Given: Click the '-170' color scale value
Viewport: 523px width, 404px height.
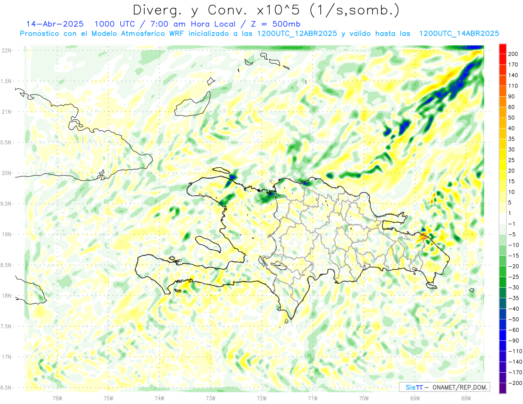Looking at the screenshot, I should [x=515, y=373].
